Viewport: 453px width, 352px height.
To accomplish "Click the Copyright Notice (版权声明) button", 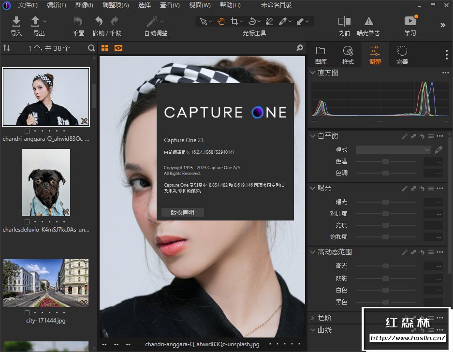I will [x=183, y=212].
